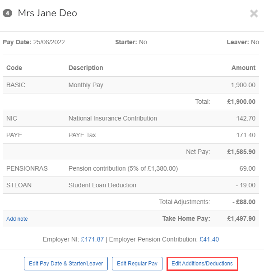Open Edit Pay Date & Starter/Leaver
The image size is (264, 274).
tap(66, 264)
